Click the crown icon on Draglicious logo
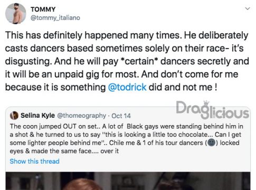Viewport: 256px width, 190px height. click(206, 103)
